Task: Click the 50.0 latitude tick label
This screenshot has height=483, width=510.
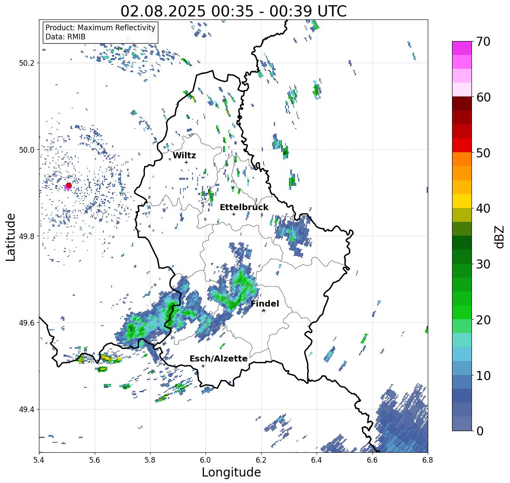Action: pyautogui.click(x=27, y=150)
